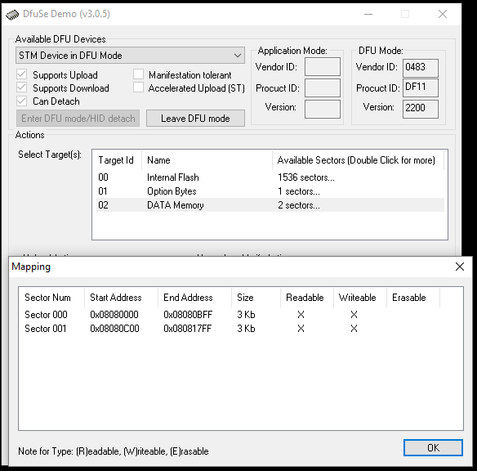Close the DfuSe Demo window
The width and height of the screenshot is (477, 471).
pyautogui.click(x=443, y=14)
